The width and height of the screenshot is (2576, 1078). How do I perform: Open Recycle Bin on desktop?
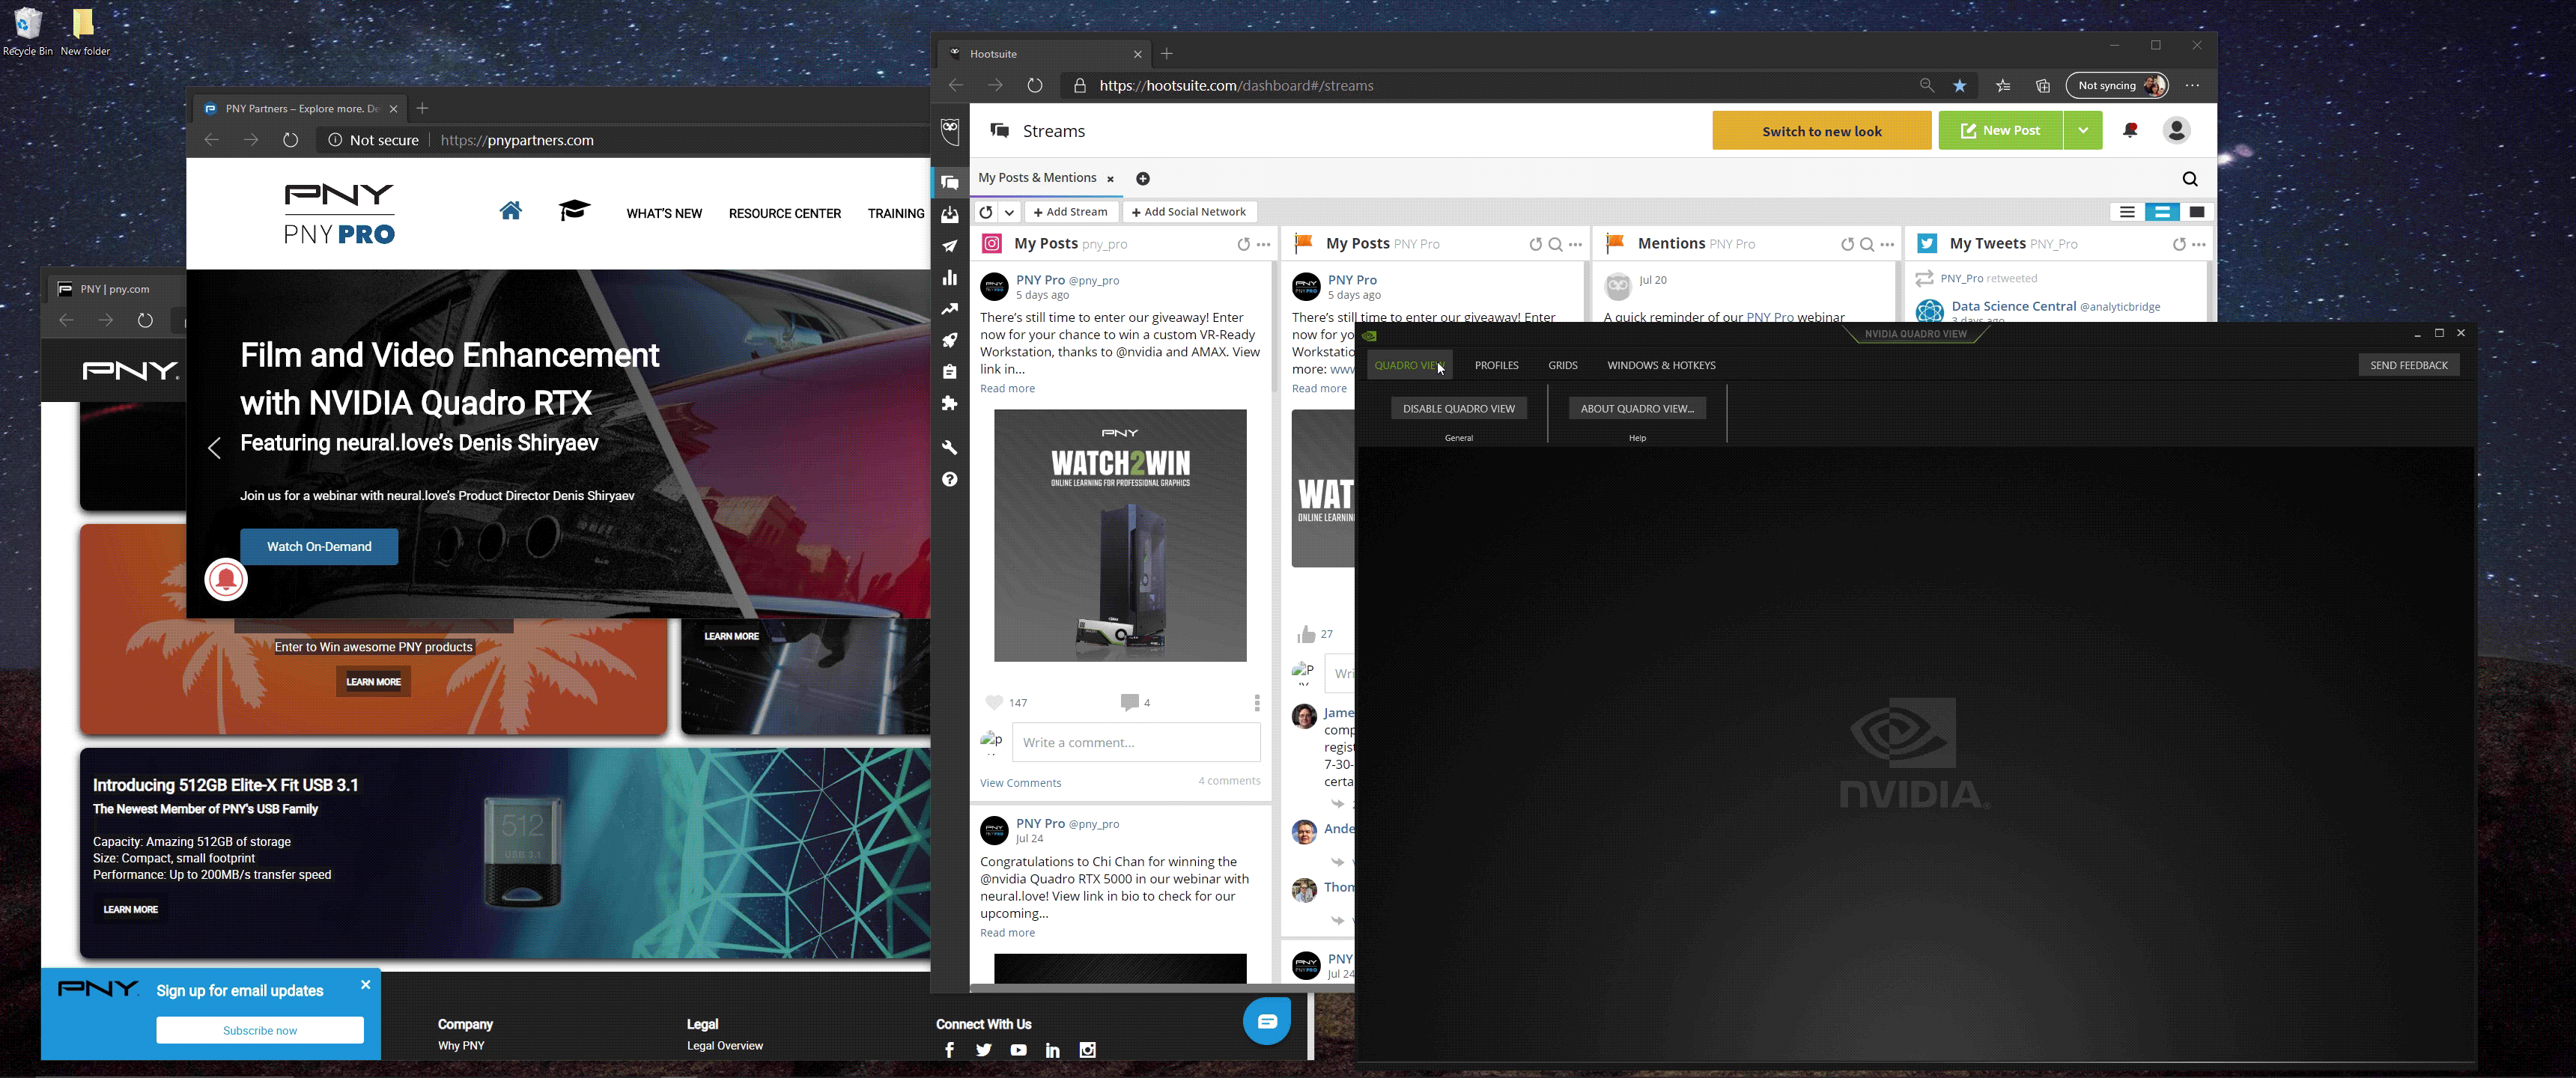[28, 32]
